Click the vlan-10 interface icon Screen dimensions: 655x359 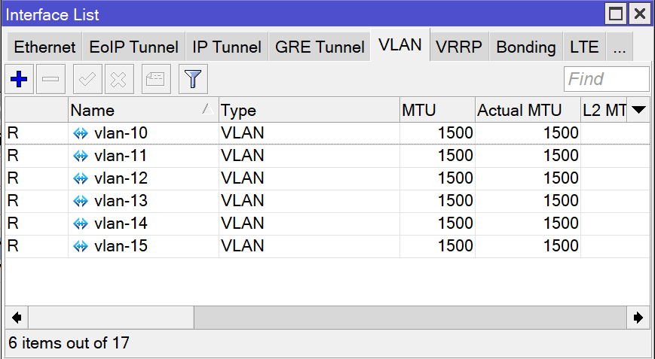(81, 133)
